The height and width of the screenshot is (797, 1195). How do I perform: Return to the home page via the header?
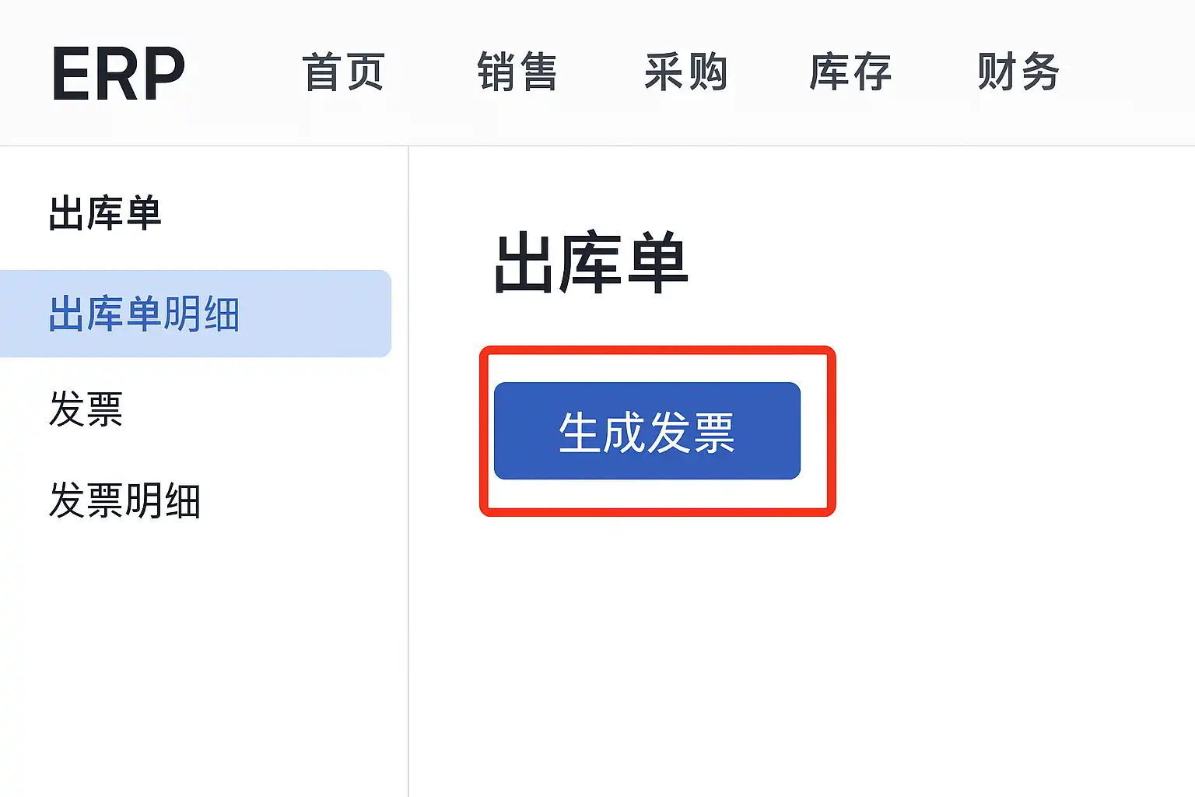[343, 72]
